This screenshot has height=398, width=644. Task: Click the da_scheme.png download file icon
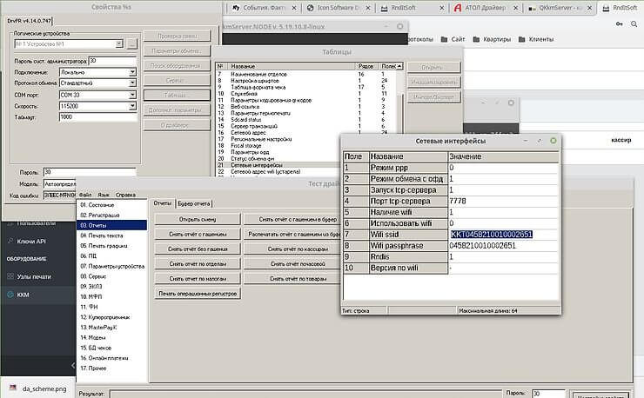coord(13,388)
